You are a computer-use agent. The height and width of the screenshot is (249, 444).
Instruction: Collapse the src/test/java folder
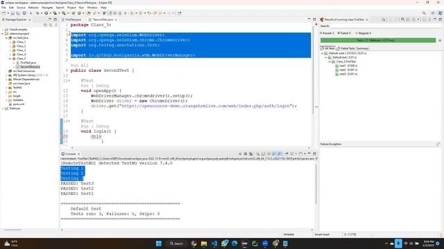(x=6, y=38)
